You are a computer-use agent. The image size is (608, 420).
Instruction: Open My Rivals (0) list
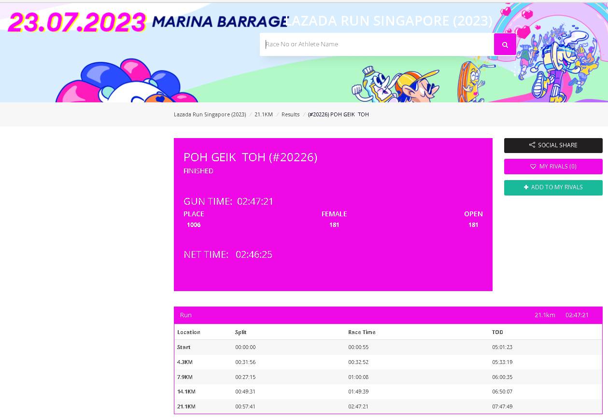553,167
